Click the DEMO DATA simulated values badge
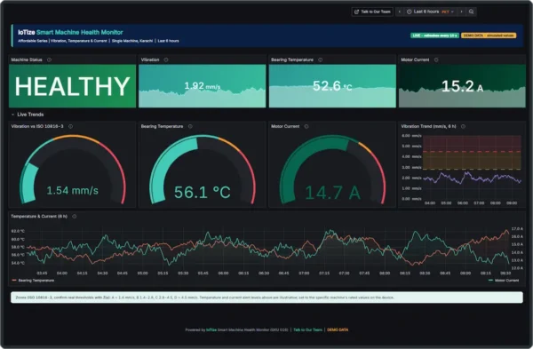The height and width of the screenshot is (349, 533). click(x=489, y=36)
